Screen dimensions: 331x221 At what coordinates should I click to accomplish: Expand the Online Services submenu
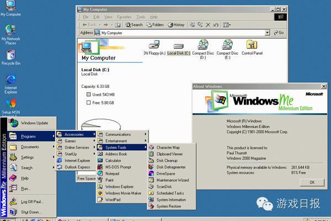(x=76, y=148)
